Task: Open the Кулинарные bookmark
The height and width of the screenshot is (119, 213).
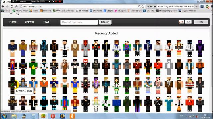Action: tap(134, 11)
